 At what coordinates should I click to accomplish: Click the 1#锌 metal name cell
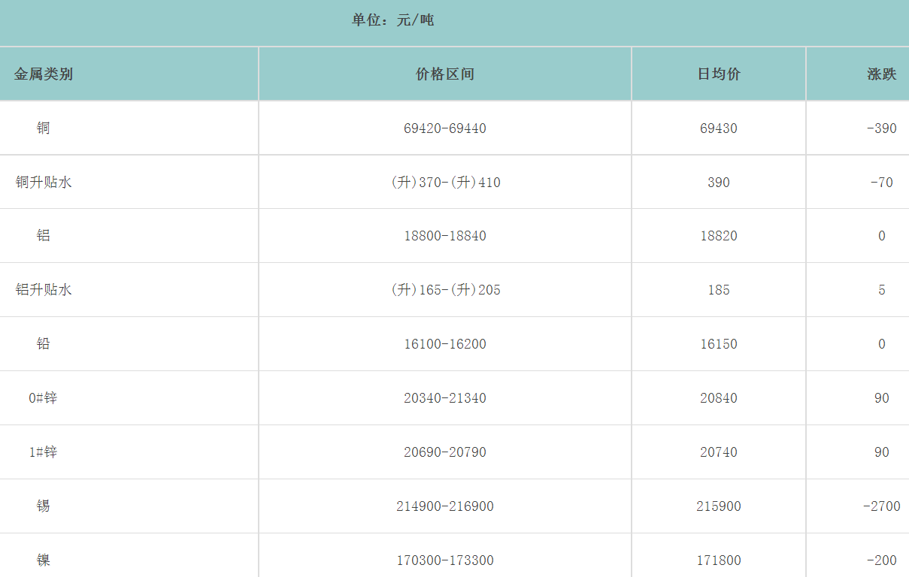tap(44, 452)
